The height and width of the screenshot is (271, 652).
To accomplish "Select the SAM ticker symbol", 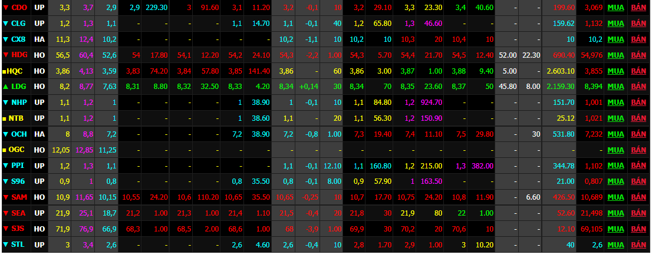I will [x=19, y=197].
